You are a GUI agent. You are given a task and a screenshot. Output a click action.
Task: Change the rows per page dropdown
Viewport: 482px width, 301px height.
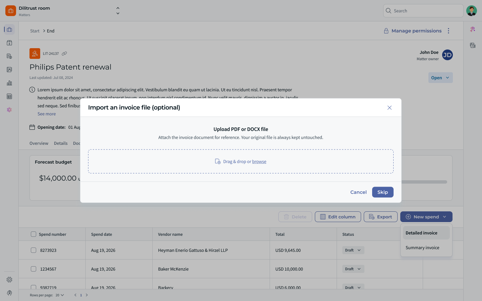coord(60,295)
